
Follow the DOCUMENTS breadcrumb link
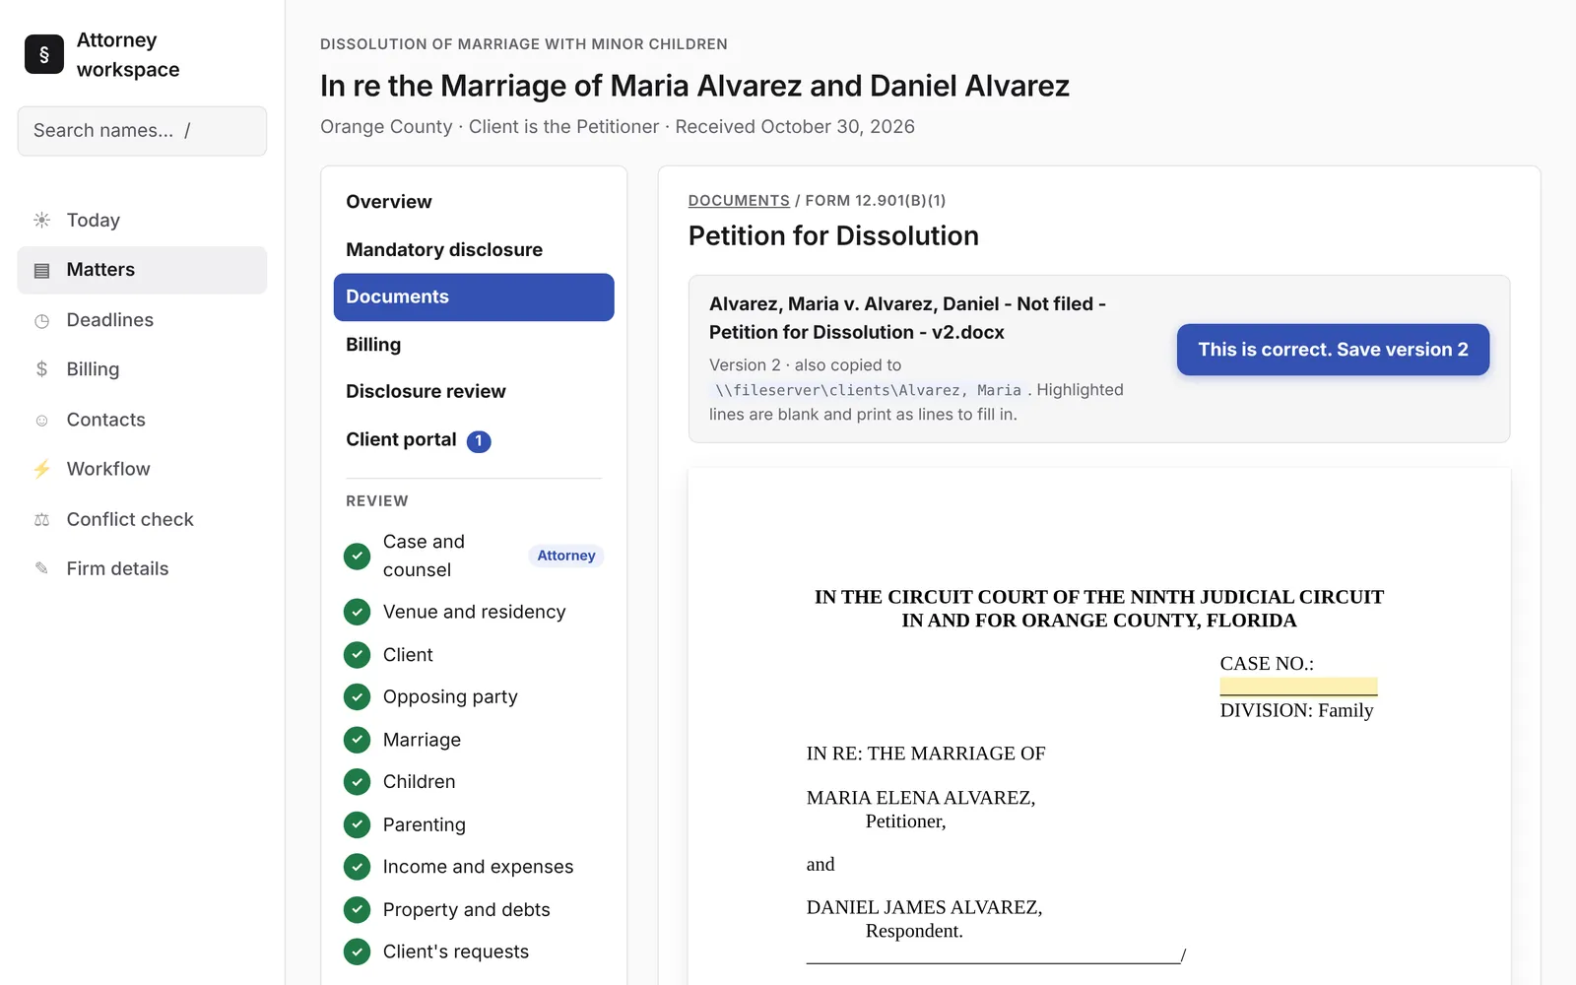pos(739,200)
